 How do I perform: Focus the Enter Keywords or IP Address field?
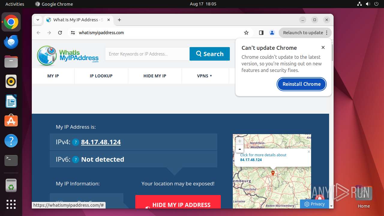tap(147, 54)
